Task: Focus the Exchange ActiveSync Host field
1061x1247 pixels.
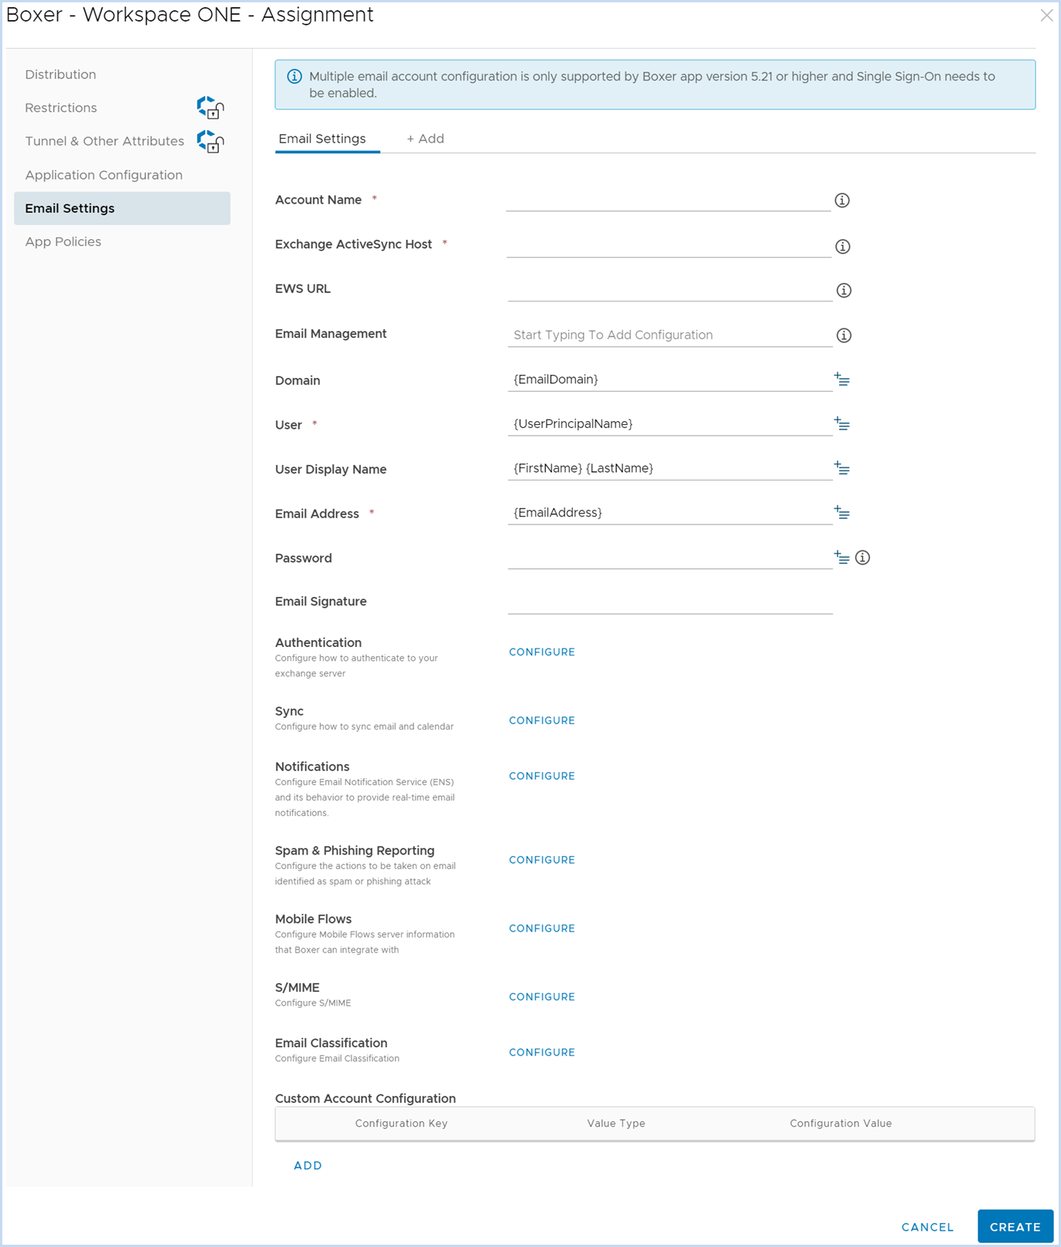Action: tap(669, 246)
